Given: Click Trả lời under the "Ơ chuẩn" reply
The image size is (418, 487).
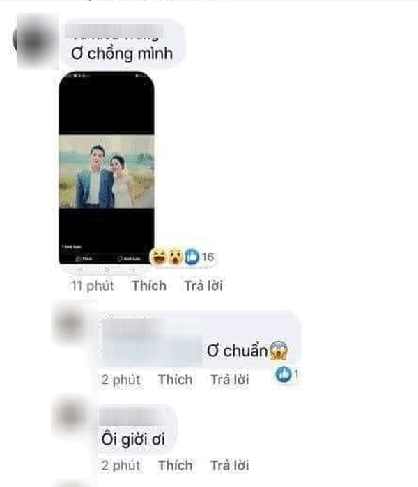Looking at the screenshot, I should pyautogui.click(x=230, y=380).
